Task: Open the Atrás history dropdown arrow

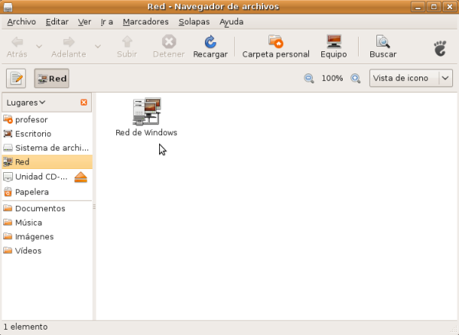Action: (40, 44)
